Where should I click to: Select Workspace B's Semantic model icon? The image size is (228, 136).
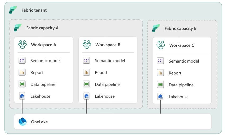(86, 60)
